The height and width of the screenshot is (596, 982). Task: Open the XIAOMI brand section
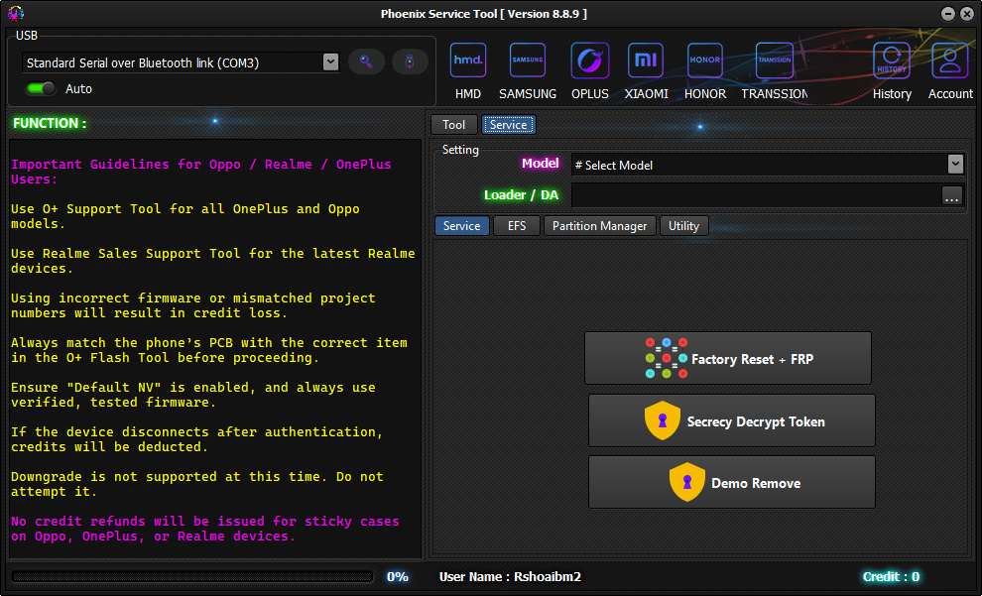tap(646, 70)
